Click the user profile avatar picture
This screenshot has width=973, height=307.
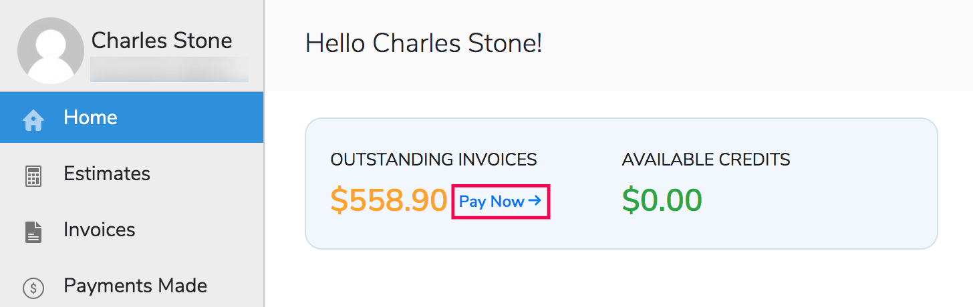click(51, 51)
